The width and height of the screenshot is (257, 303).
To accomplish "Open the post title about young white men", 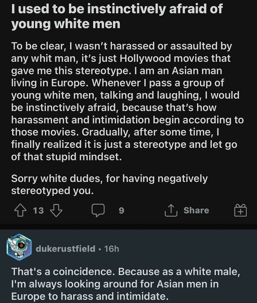I will pyautogui.click(x=117, y=16).
